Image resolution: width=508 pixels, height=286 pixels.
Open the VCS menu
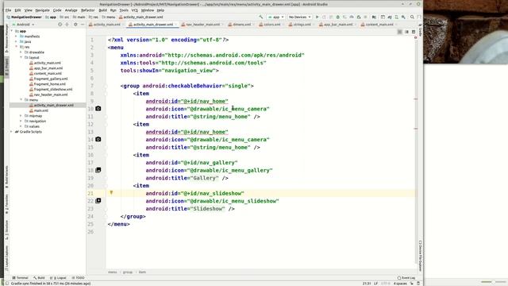tap(135, 10)
